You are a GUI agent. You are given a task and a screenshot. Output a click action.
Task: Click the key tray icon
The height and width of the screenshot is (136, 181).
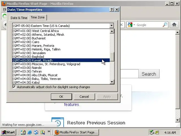pos(157,132)
